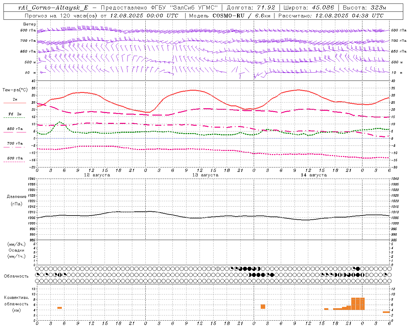Click the "12 августа" date label
This screenshot has height=326, width=408.
97,175
